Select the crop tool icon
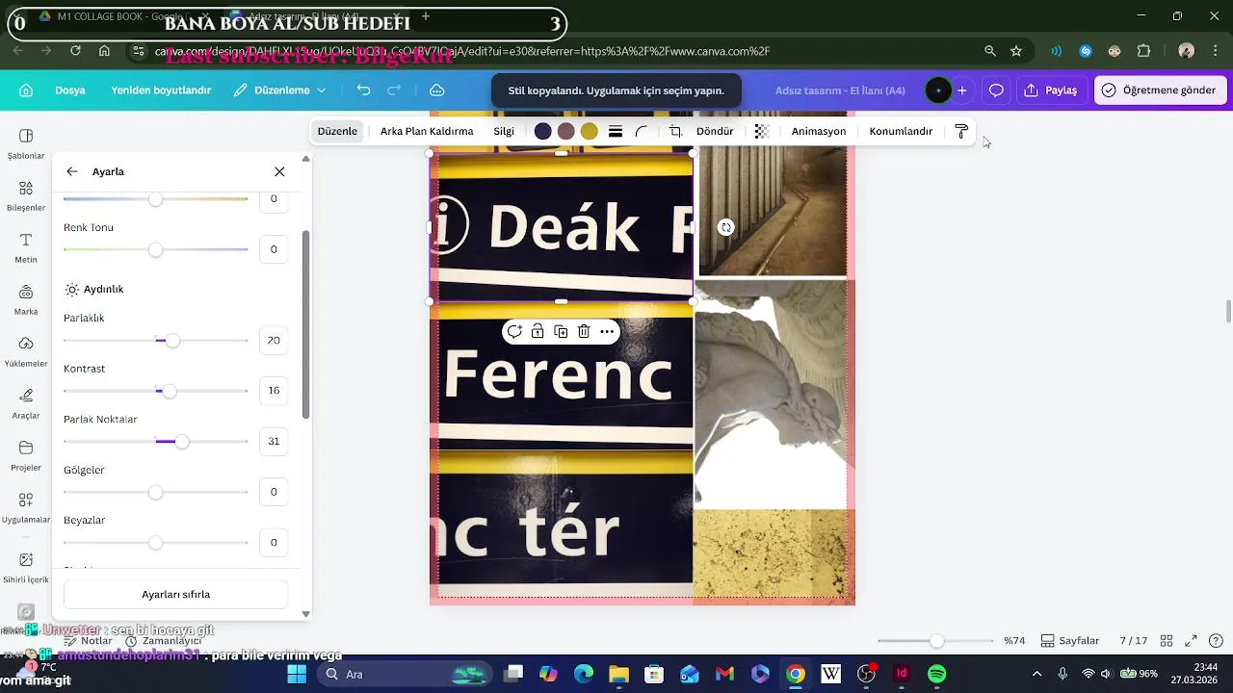This screenshot has height=693, width=1233. (675, 132)
